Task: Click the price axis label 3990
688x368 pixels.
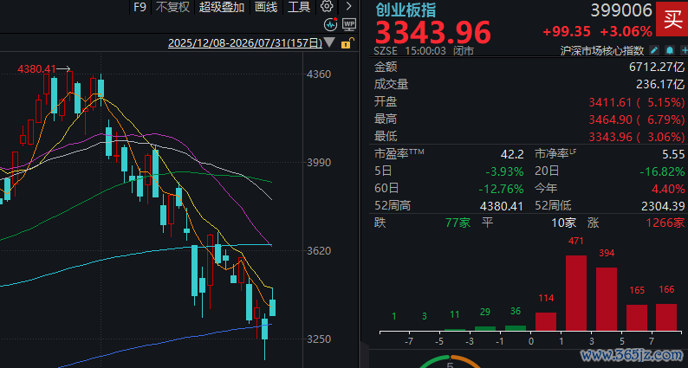Action: 320,162
